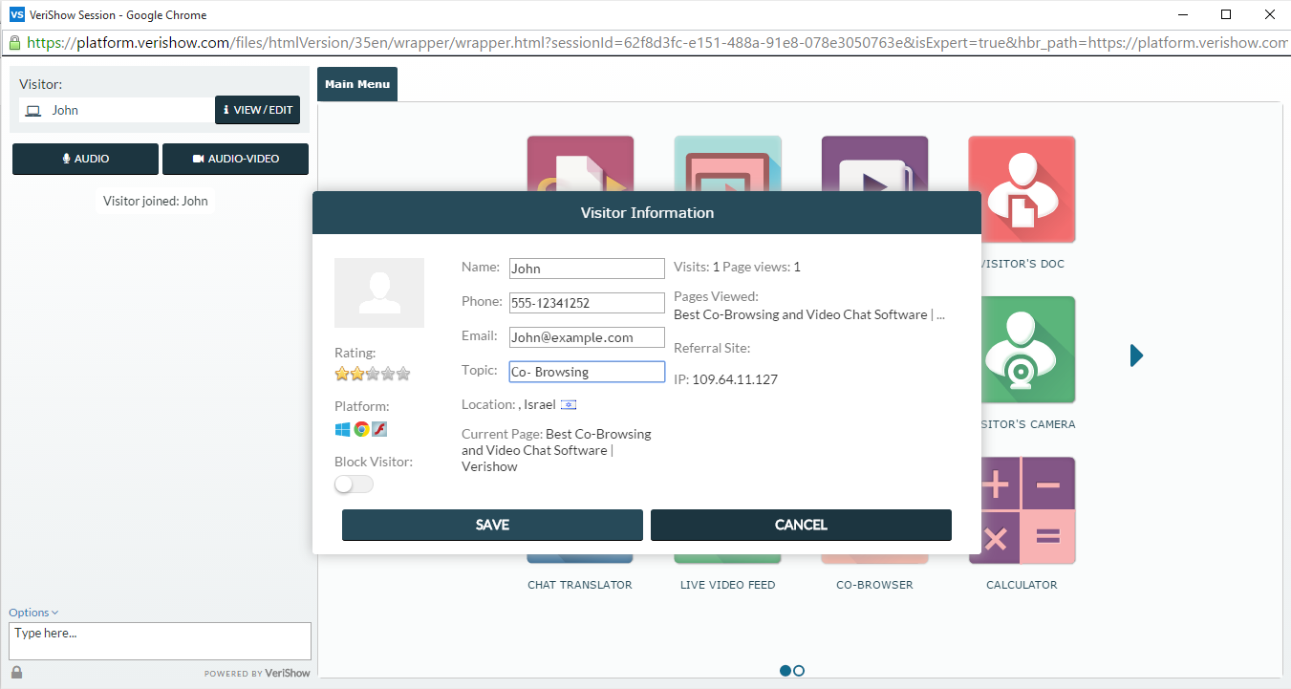This screenshot has width=1291, height=689.
Task: Select the second page indicator dot
Action: coord(799,671)
